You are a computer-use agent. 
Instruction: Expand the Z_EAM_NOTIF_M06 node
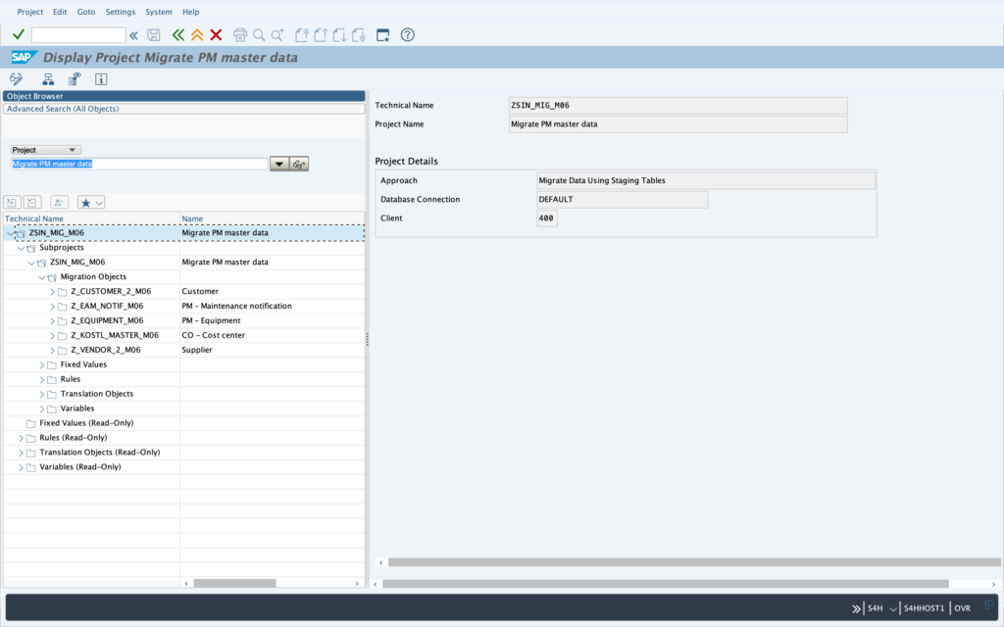[x=53, y=307]
